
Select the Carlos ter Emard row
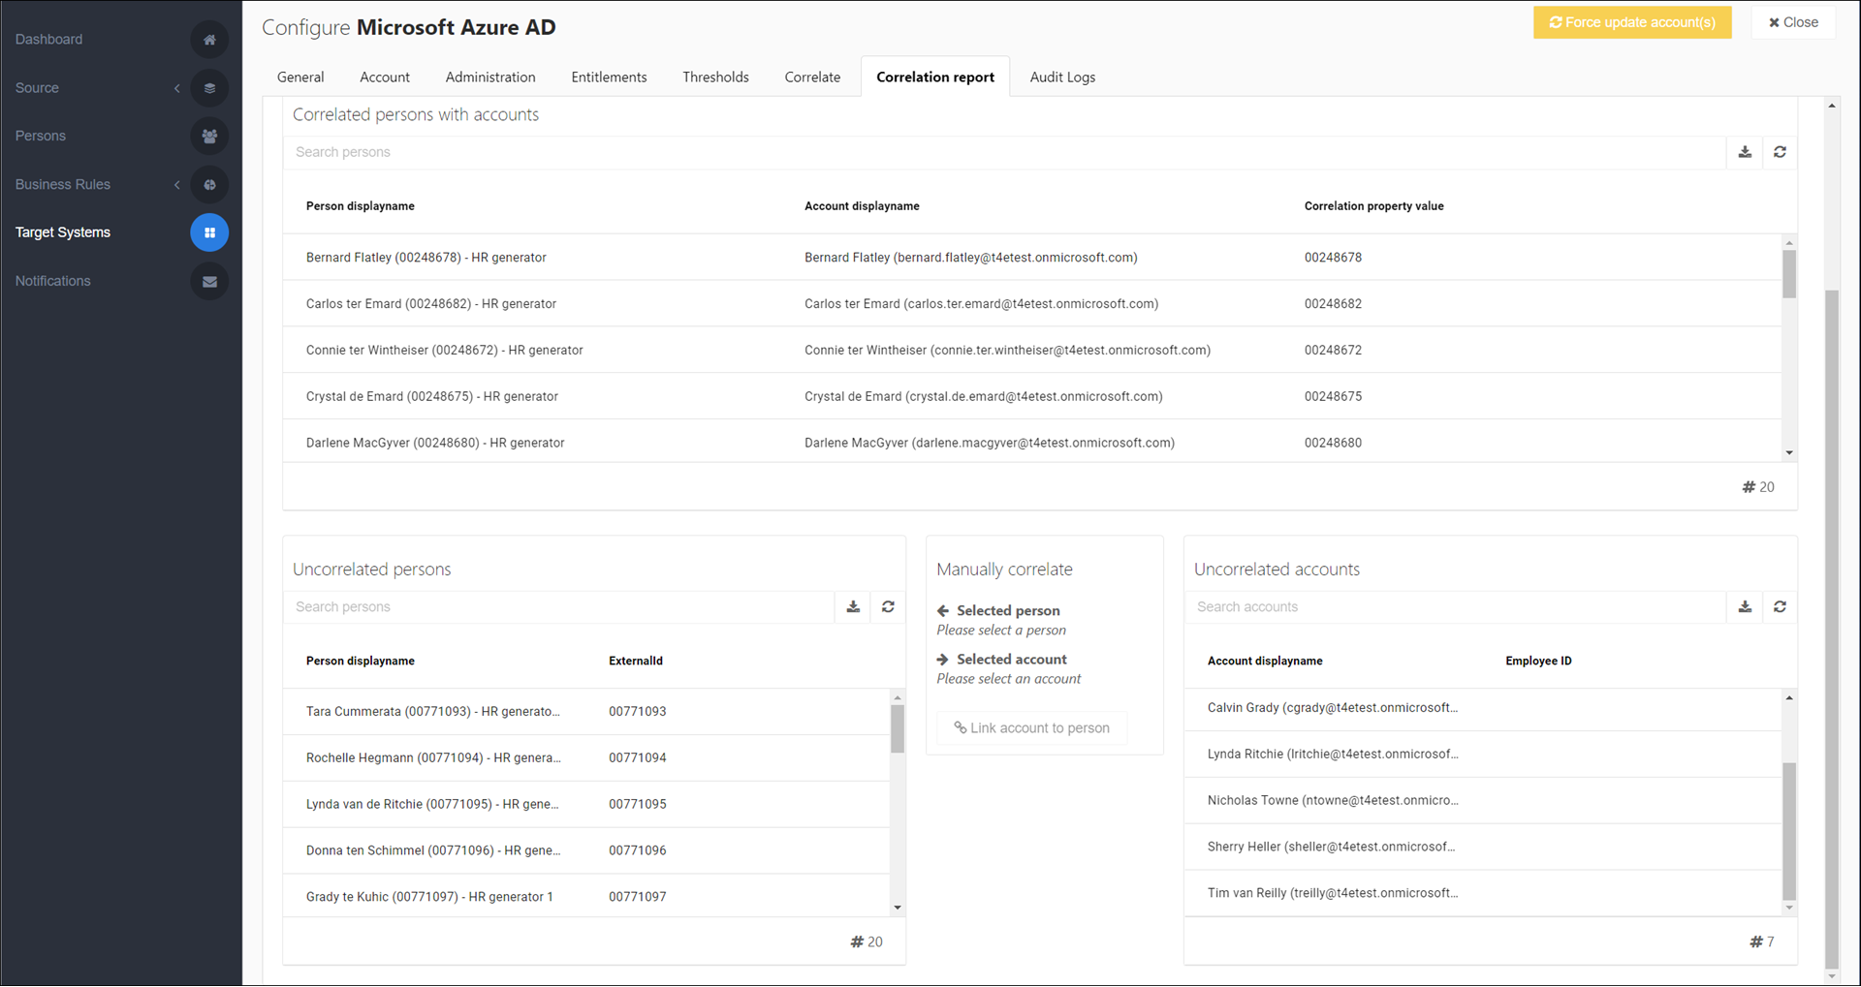pos(1032,304)
